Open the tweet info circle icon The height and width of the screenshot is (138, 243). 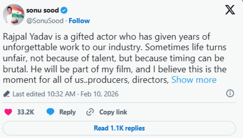click(230, 94)
